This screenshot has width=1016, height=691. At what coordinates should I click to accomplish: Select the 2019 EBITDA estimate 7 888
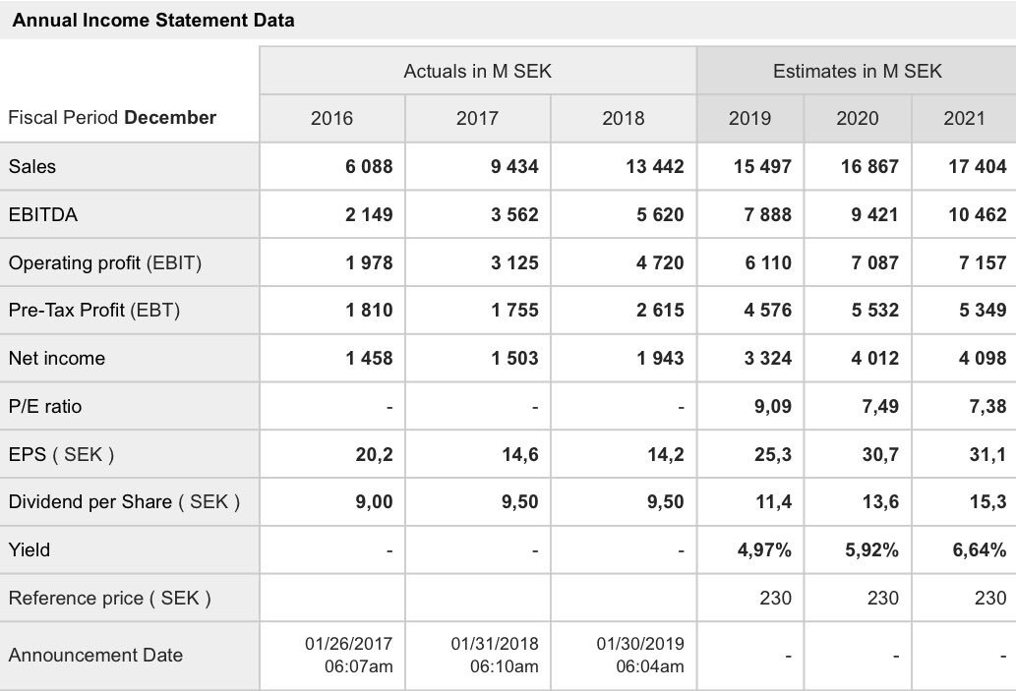(x=768, y=214)
